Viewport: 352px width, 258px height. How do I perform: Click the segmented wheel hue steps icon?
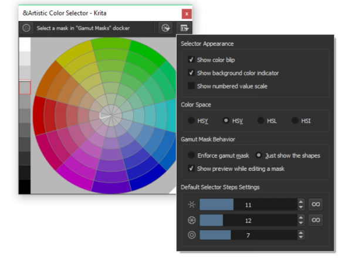pos(191,220)
